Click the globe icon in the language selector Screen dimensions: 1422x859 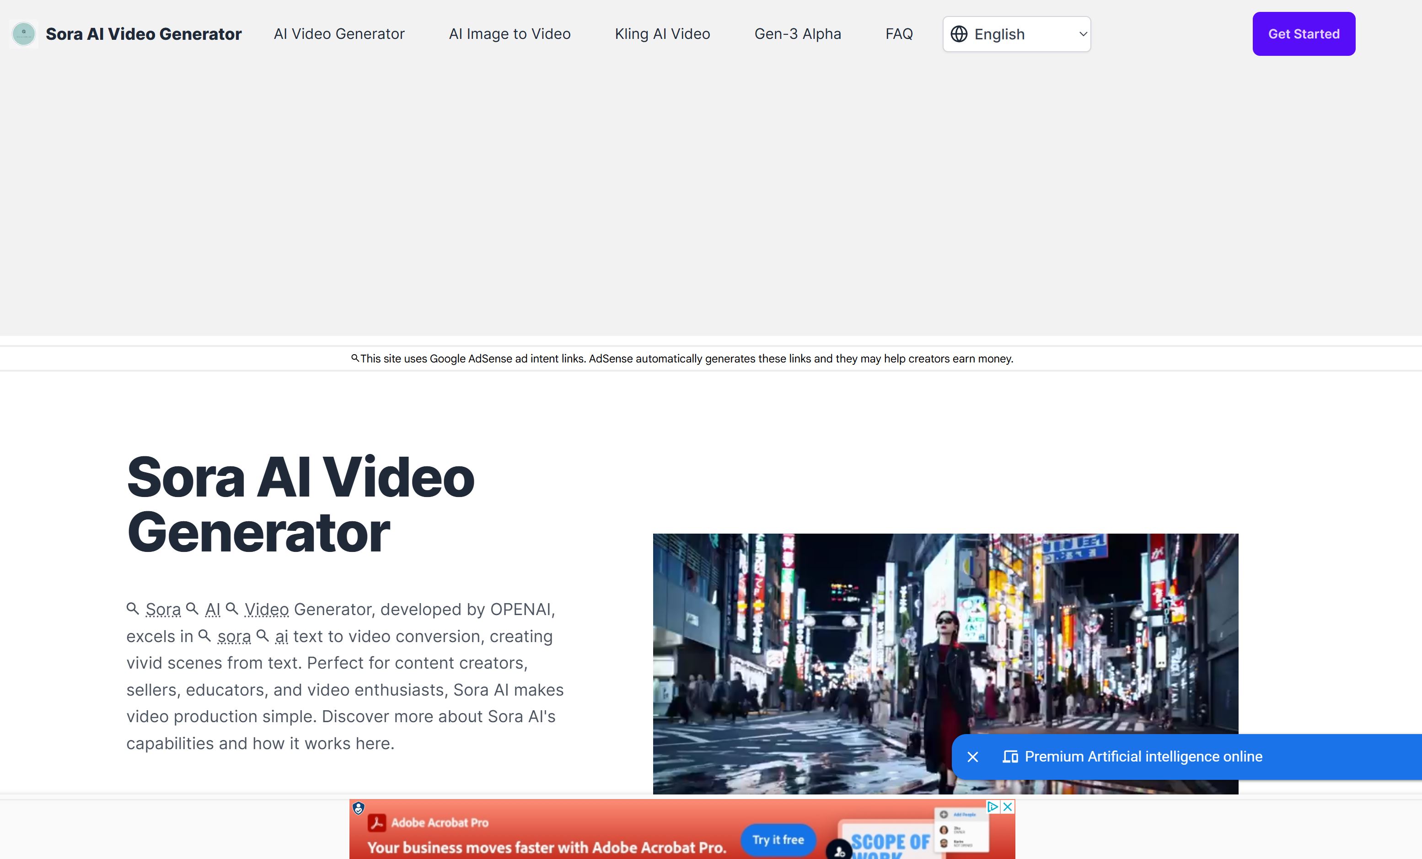point(960,34)
